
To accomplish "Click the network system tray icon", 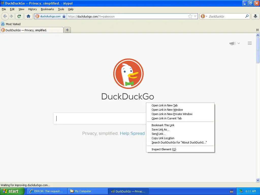I will 241,191.
